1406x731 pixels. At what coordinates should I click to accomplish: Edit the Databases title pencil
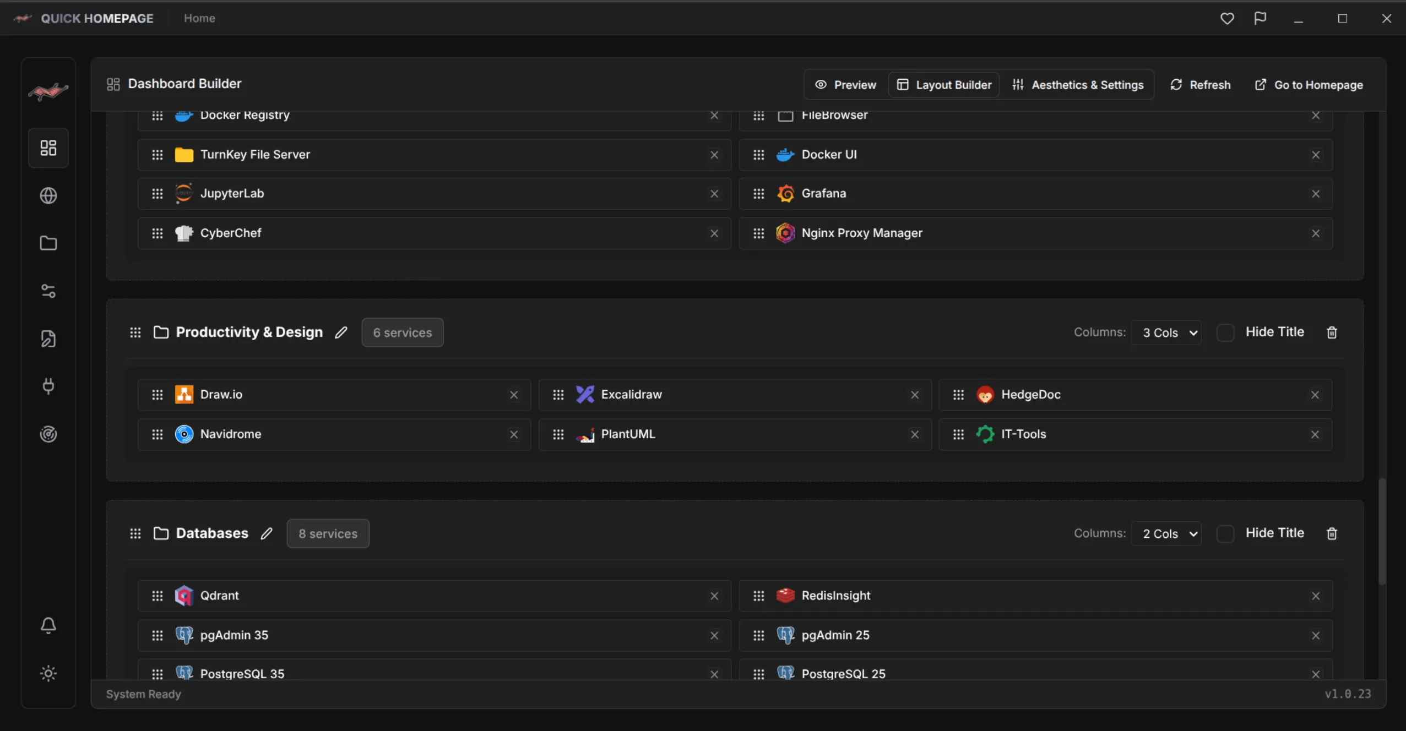point(267,533)
